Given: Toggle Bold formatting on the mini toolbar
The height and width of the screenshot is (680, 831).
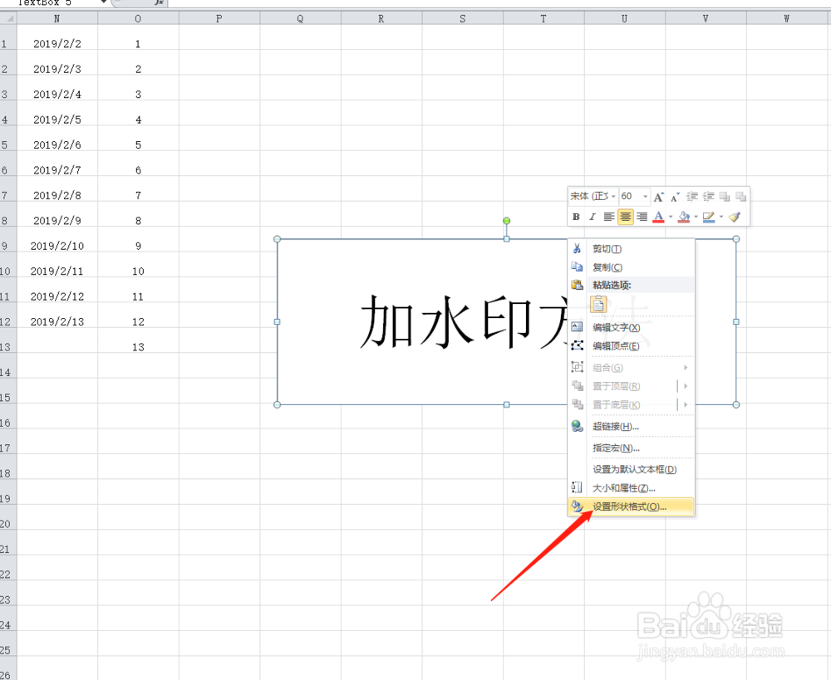Looking at the screenshot, I should (x=576, y=217).
